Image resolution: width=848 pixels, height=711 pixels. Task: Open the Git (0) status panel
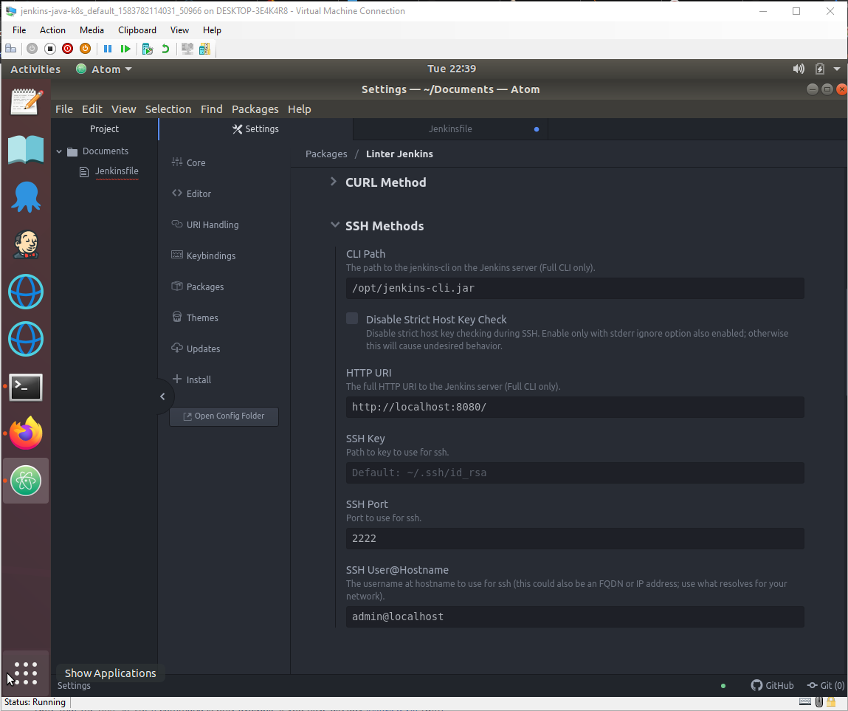825,685
